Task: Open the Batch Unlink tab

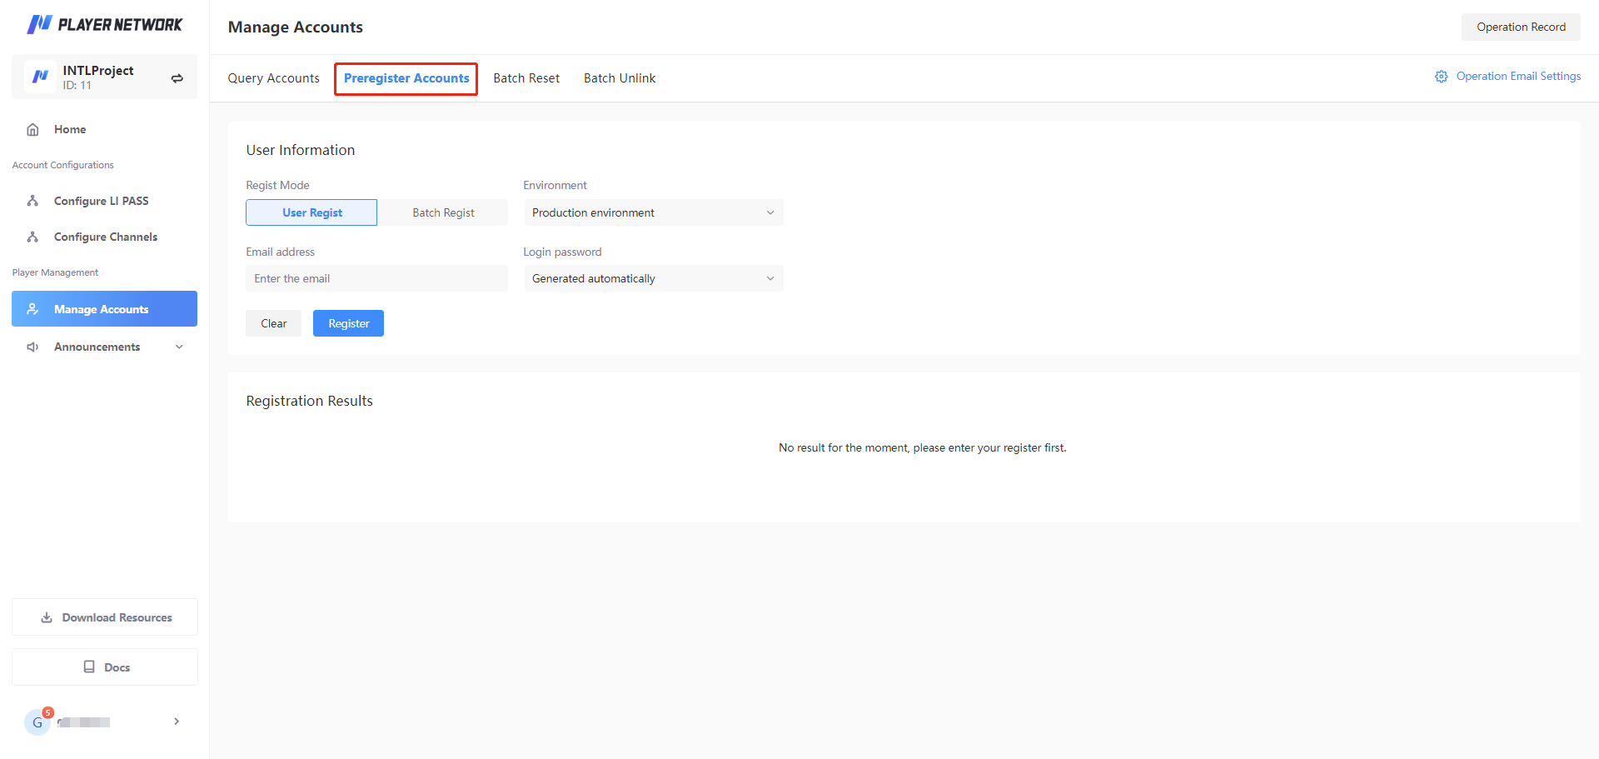Action: pyautogui.click(x=619, y=78)
